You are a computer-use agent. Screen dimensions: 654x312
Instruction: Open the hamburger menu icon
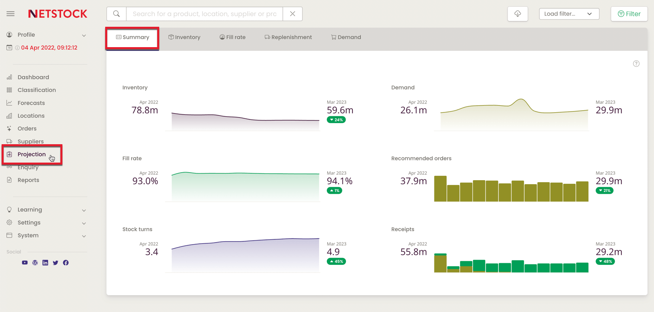point(10,14)
